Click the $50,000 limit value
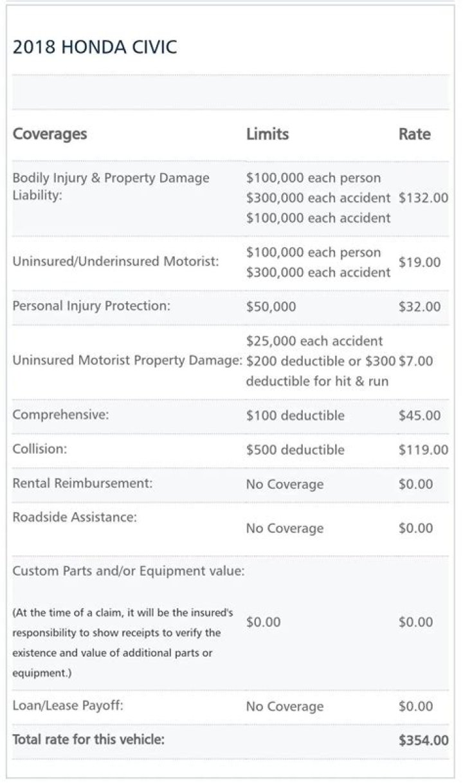The image size is (463, 783). [x=271, y=307]
